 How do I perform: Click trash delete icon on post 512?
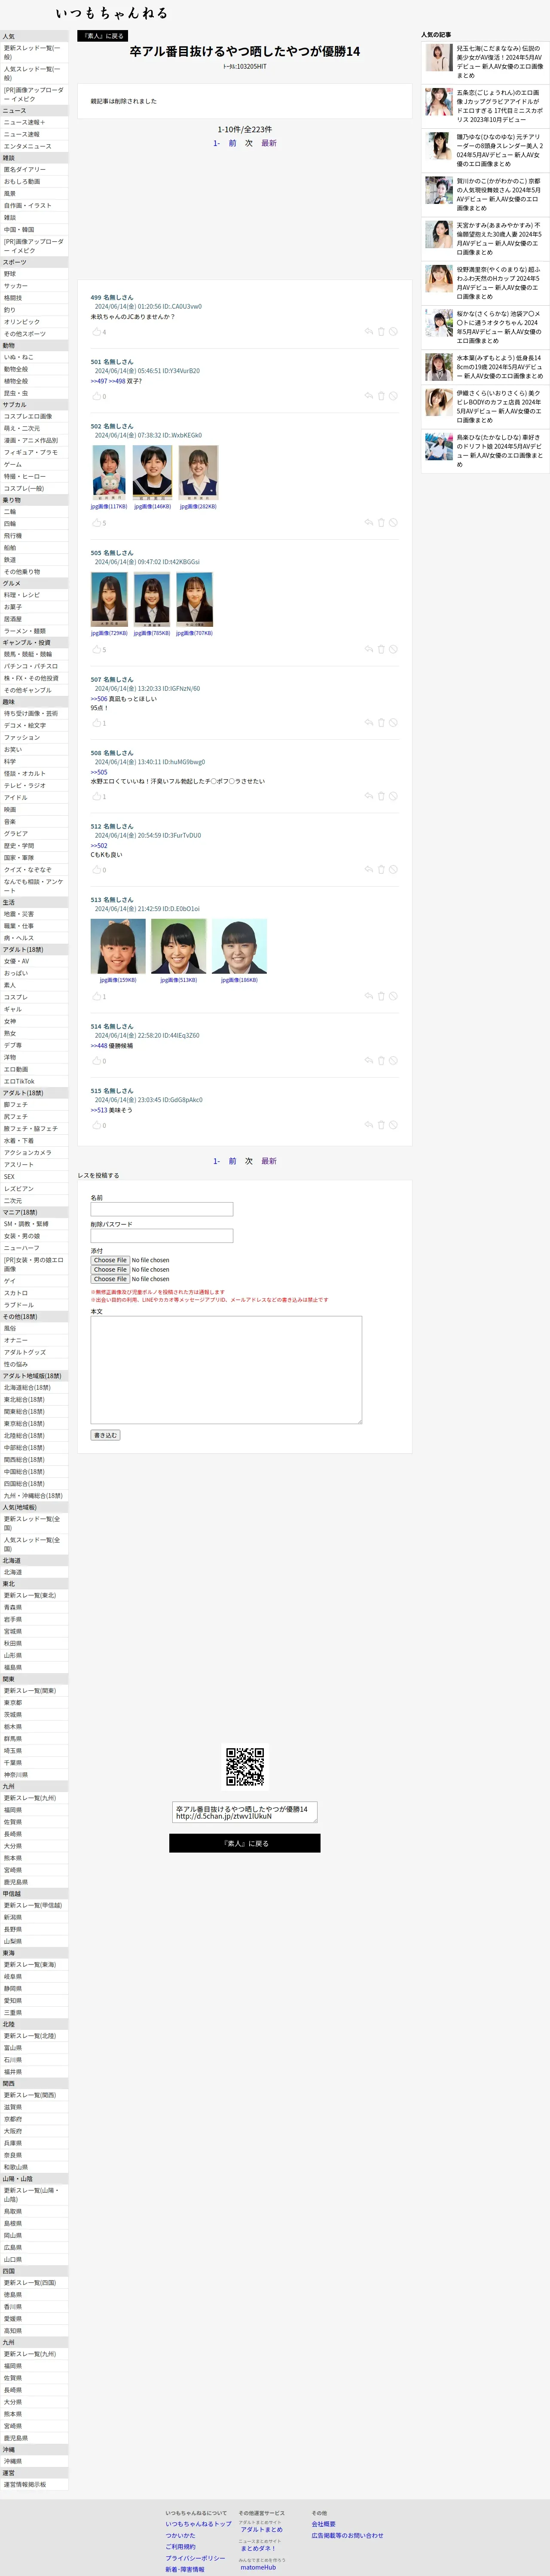(x=381, y=869)
